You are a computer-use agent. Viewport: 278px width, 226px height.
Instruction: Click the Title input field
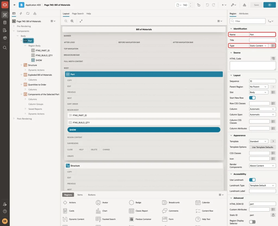[263, 40]
